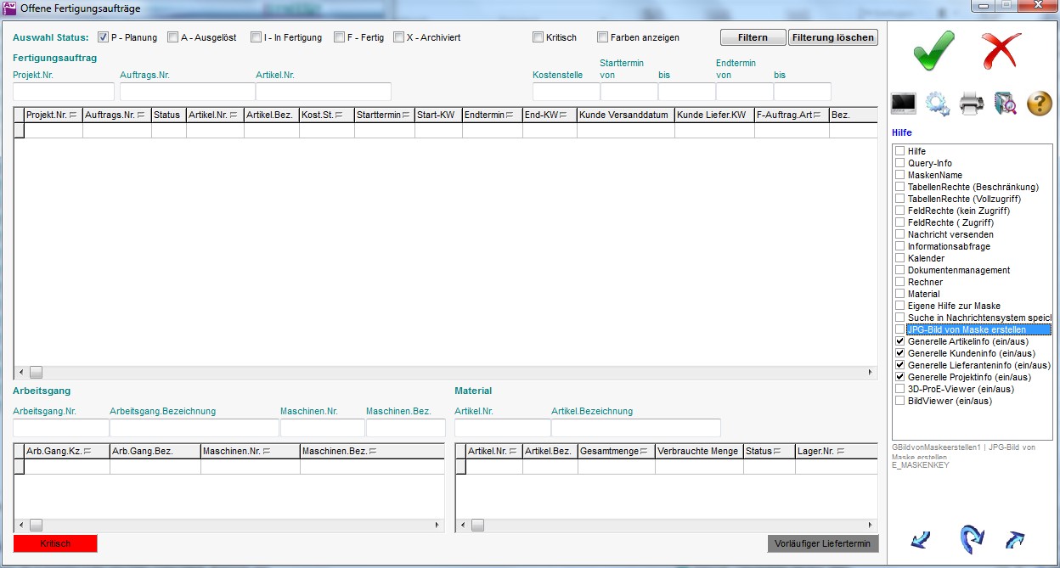Tick the X - Archiviert status checkbox

click(x=398, y=37)
